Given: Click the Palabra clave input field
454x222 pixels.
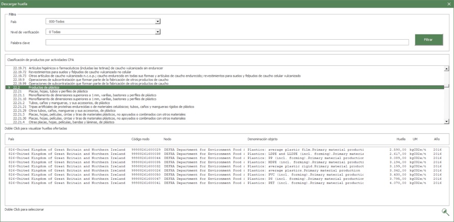Looking at the screenshot, I should 227,42.
